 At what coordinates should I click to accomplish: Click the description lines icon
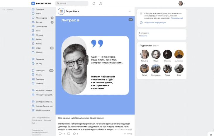coord(141,13)
